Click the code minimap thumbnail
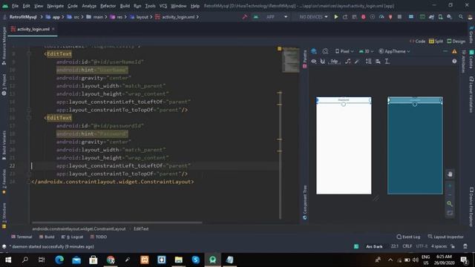 click(x=291, y=60)
